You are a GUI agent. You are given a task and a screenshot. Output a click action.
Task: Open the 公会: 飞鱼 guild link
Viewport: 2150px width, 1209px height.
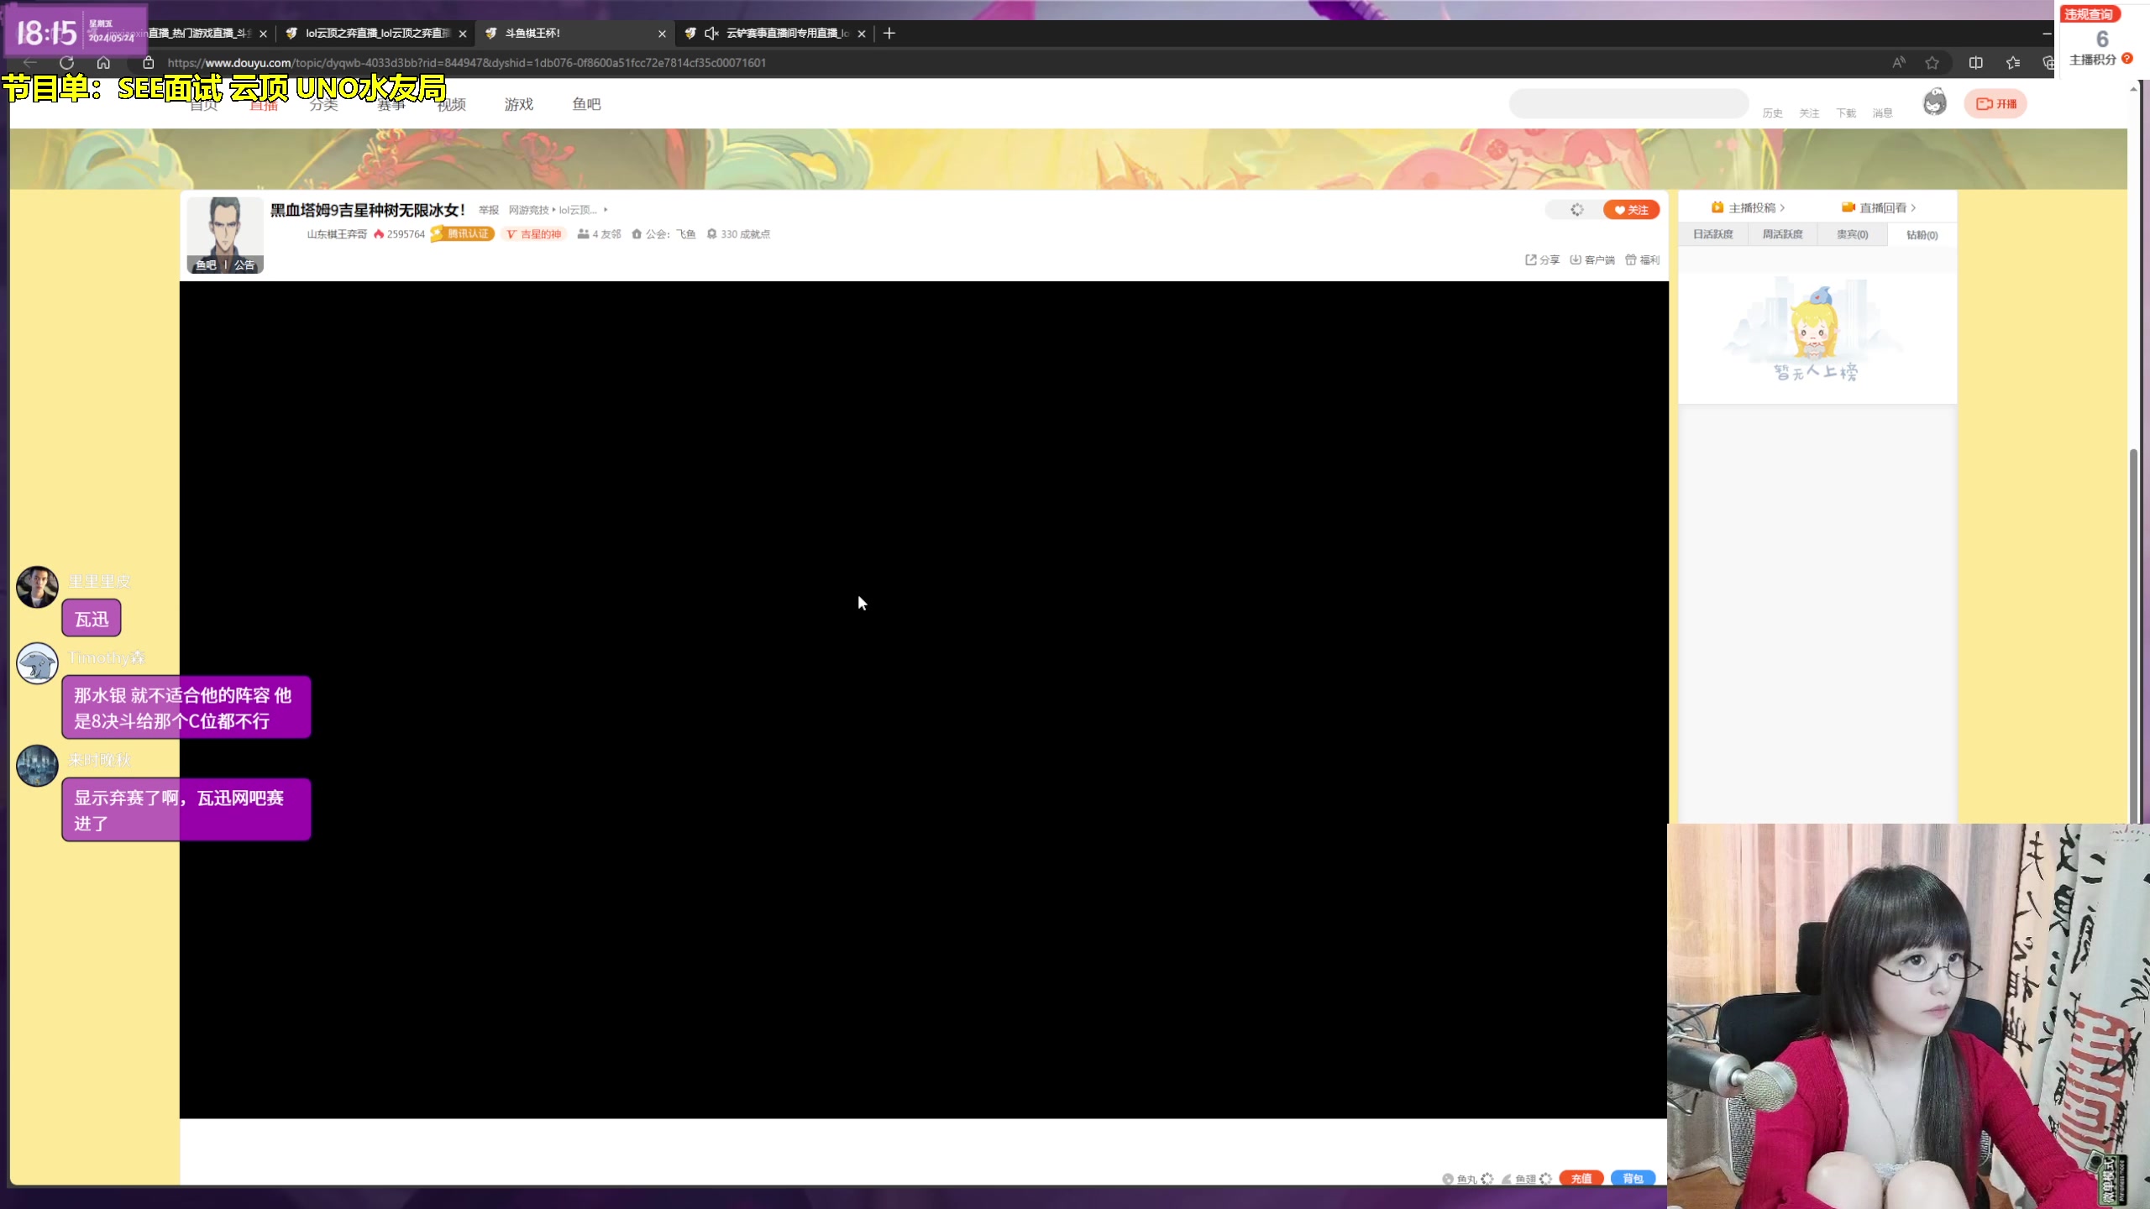663,234
